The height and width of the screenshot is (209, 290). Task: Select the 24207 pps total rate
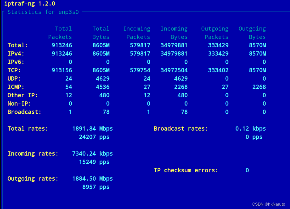coord(94,137)
